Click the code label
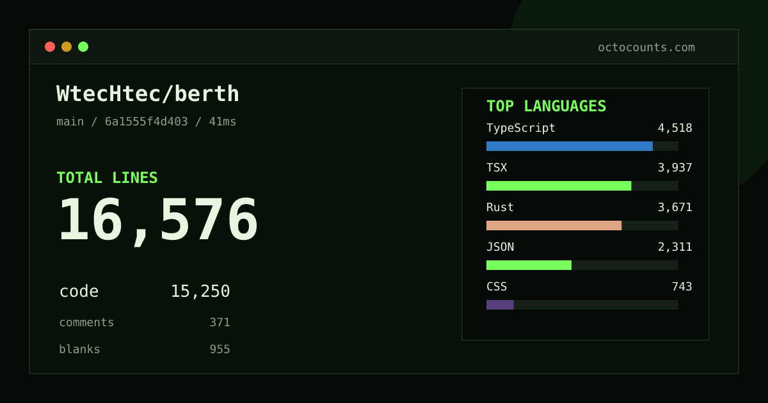 click(79, 292)
